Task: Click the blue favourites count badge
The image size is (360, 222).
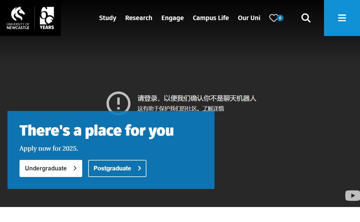Action: (x=280, y=18)
